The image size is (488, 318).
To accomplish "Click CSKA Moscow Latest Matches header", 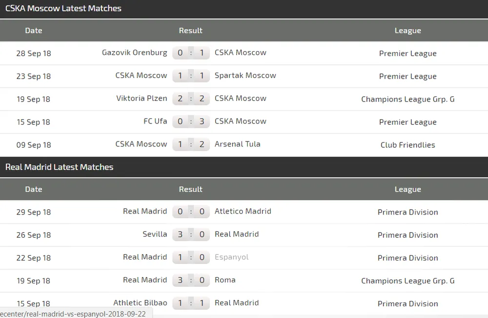I will click(63, 8).
